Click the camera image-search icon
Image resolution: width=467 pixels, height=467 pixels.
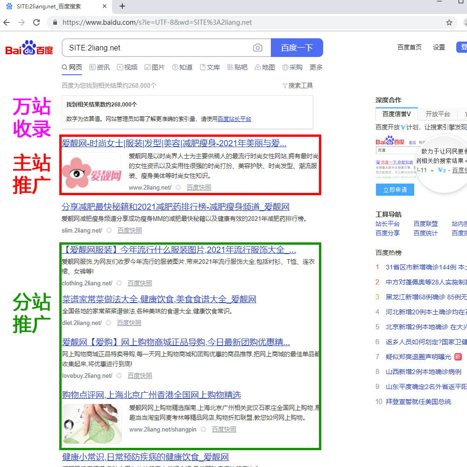pyautogui.click(x=258, y=48)
